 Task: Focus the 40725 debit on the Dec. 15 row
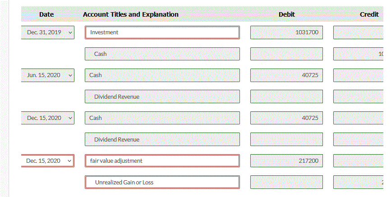286,118
